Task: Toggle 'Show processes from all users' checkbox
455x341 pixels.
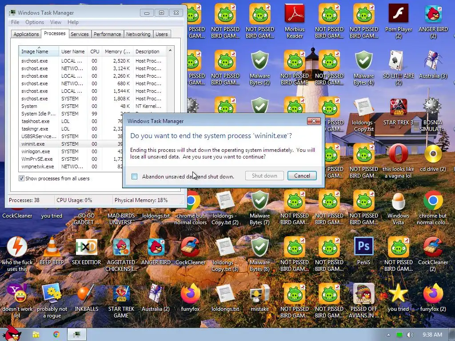Action: click(x=21, y=178)
